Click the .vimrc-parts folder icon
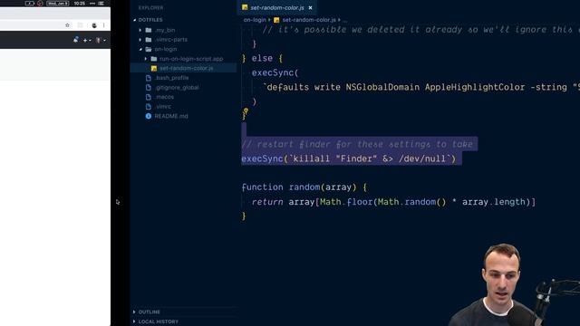This screenshot has width=580, height=326. click(x=149, y=40)
